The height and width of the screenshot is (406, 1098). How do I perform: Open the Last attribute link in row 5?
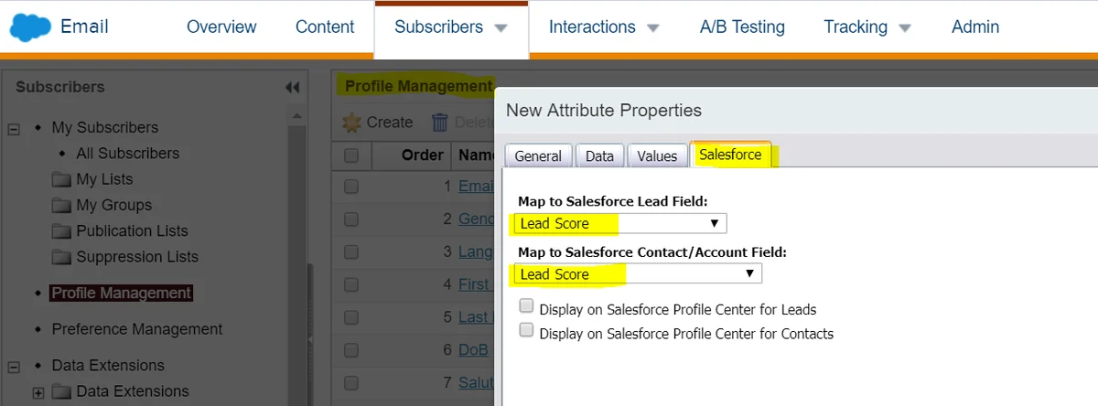pyautogui.click(x=475, y=317)
